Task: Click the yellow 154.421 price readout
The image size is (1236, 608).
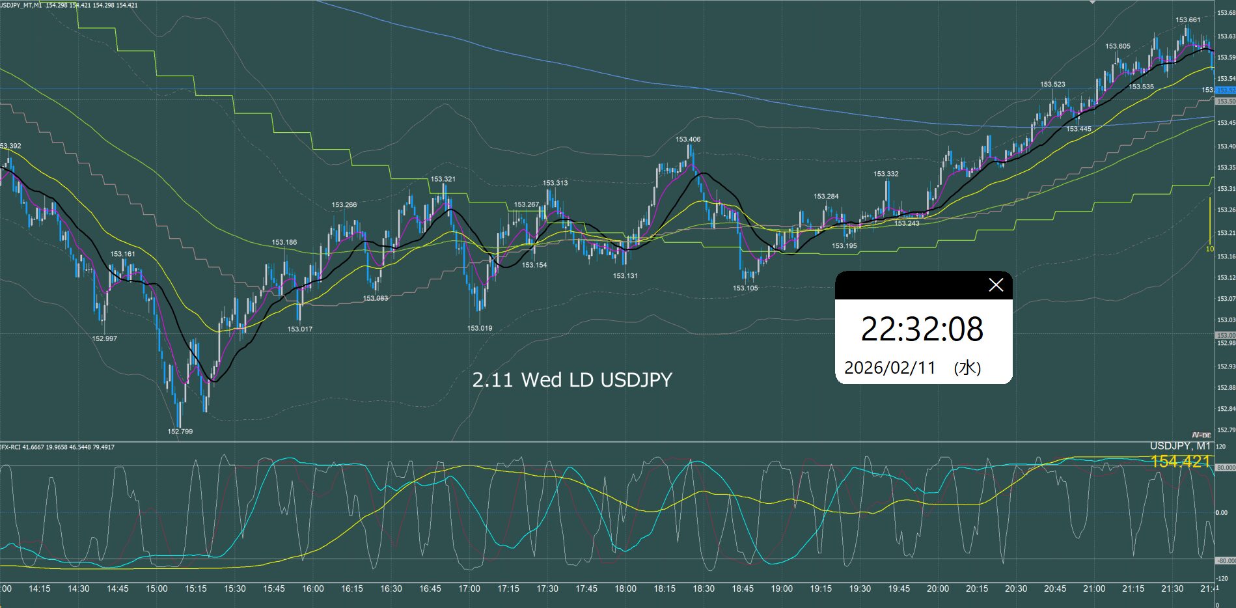Action: tap(1180, 462)
